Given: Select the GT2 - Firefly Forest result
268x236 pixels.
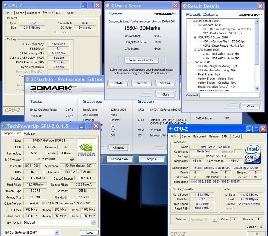Looking at the screenshot, I should (222, 33).
